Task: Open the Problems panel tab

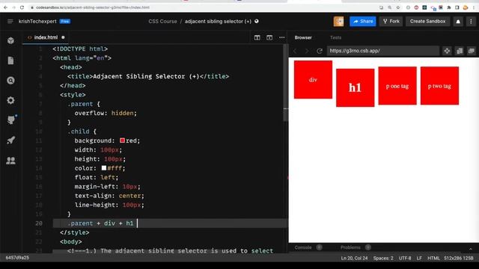Action: point(350,247)
